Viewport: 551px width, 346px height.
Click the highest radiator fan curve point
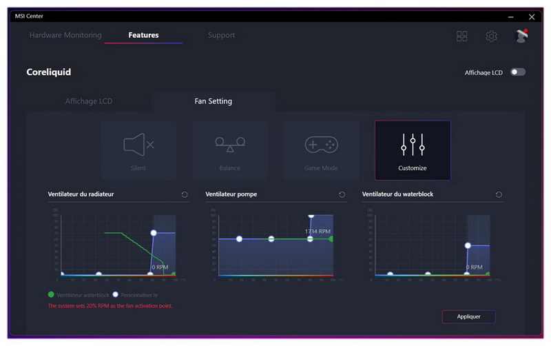point(154,233)
